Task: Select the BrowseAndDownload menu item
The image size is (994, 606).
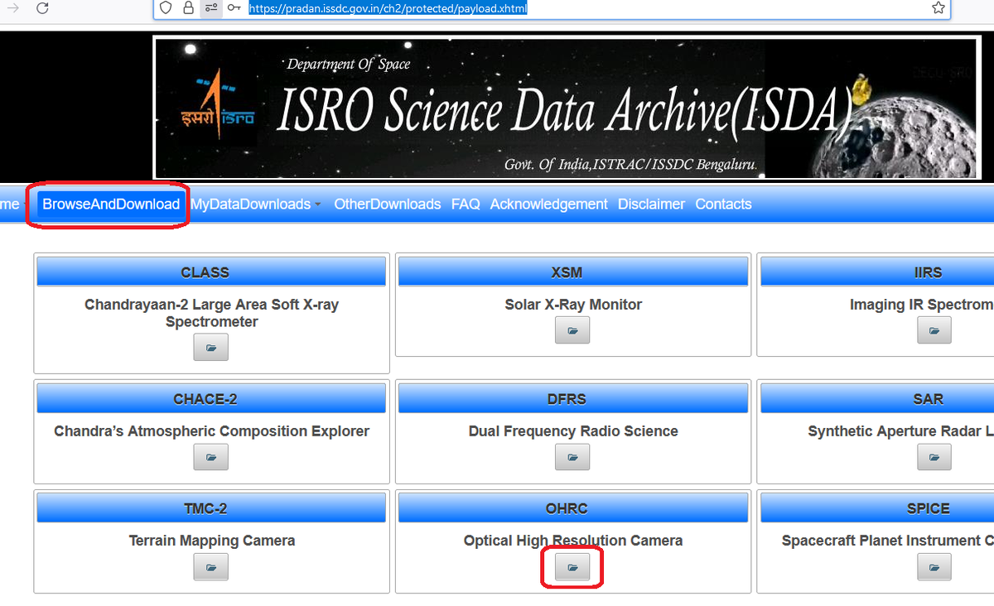Action: pos(111,204)
